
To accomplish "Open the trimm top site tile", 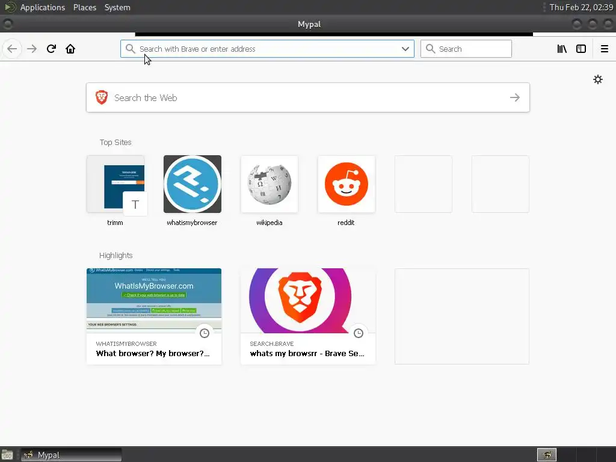I will (x=115, y=184).
